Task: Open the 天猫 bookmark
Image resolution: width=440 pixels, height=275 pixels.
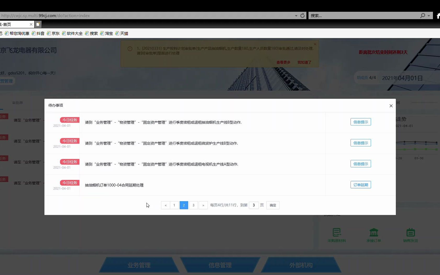Action: [122, 33]
